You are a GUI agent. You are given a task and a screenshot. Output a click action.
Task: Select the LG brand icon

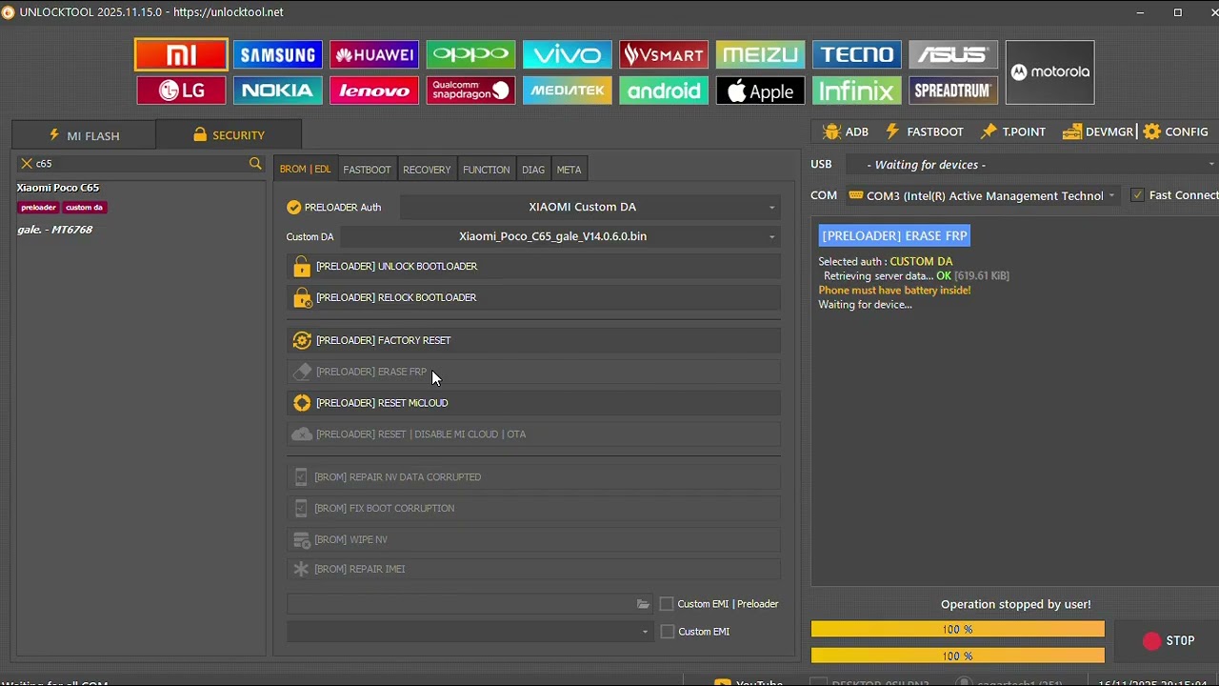181,91
